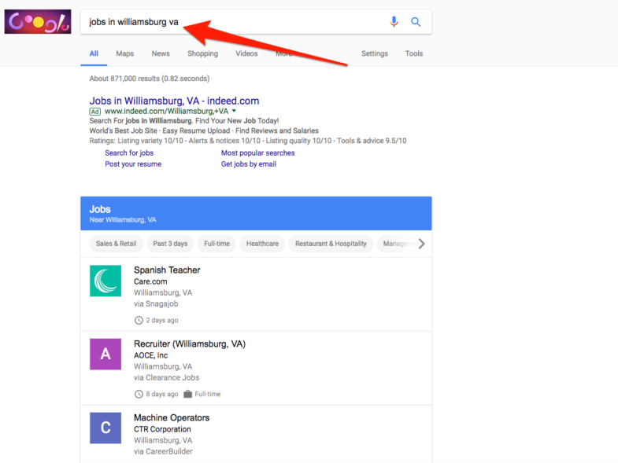618x463 pixels.
Task: Open Recruiter (Williamsburg, VA) job listing
Action: tap(190, 344)
